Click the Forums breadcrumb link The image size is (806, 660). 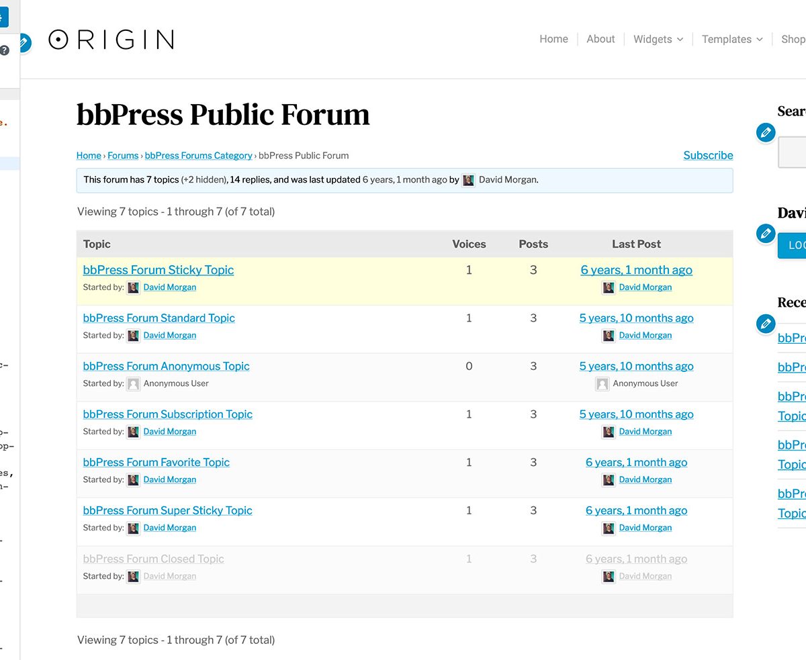tap(123, 156)
